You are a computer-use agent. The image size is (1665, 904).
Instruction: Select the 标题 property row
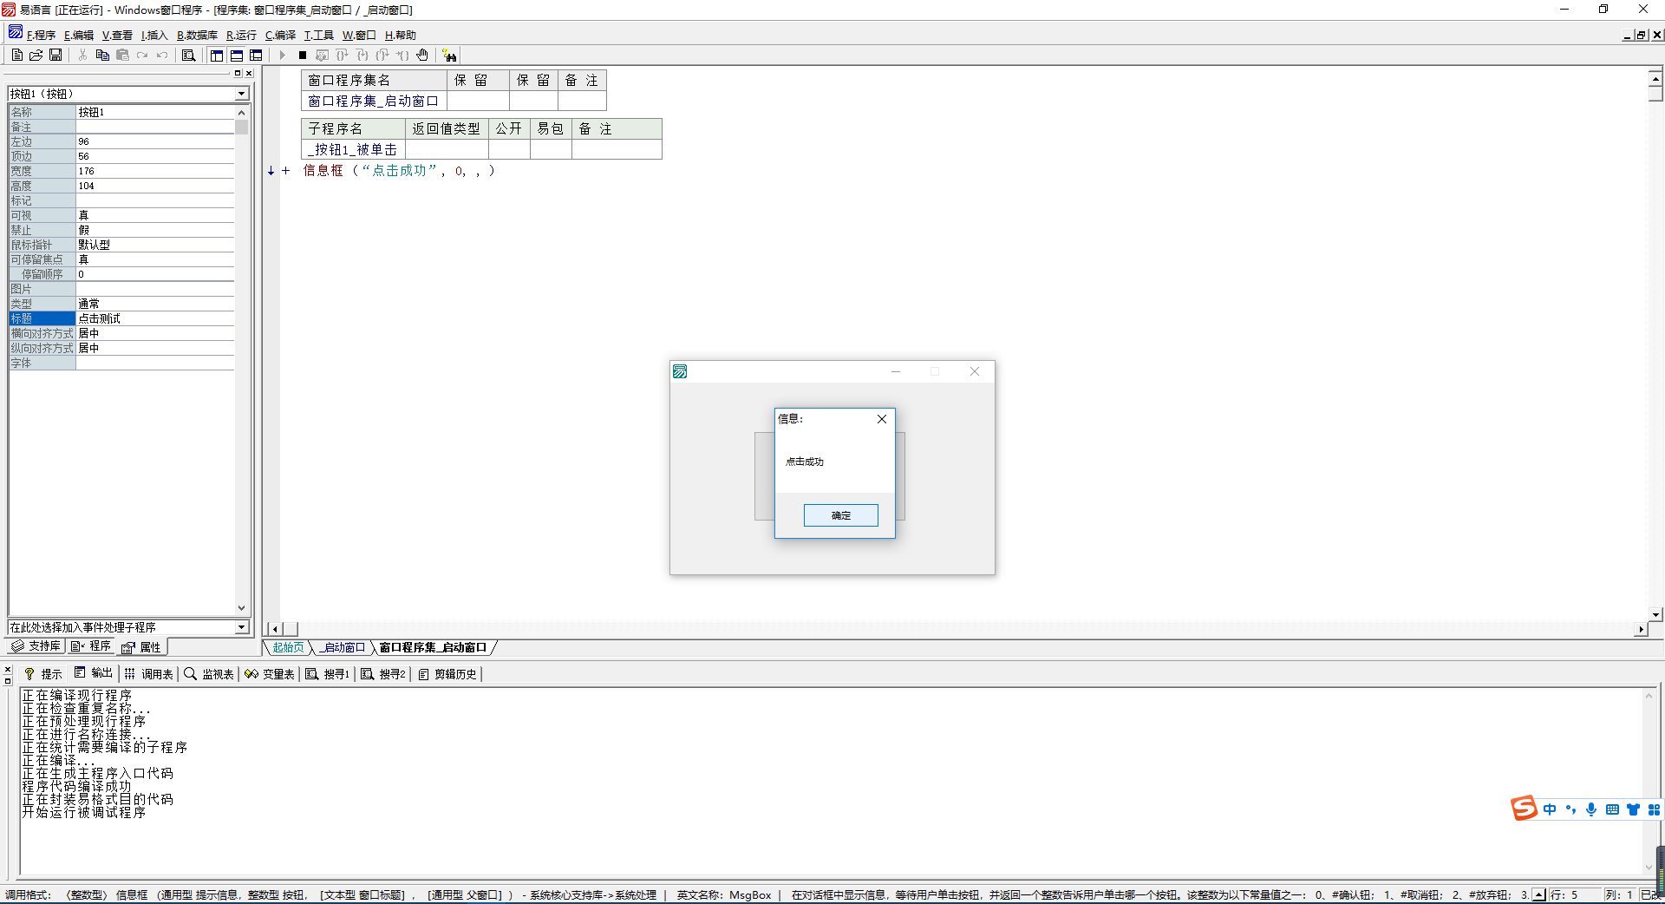[x=121, y=318]
